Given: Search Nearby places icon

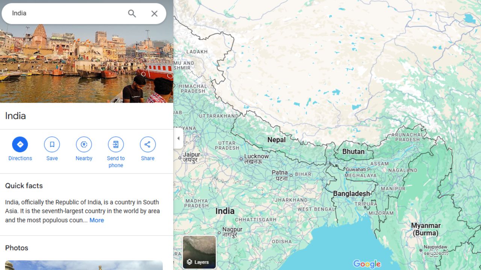Looking at the screenshot, I should [84, 144].
